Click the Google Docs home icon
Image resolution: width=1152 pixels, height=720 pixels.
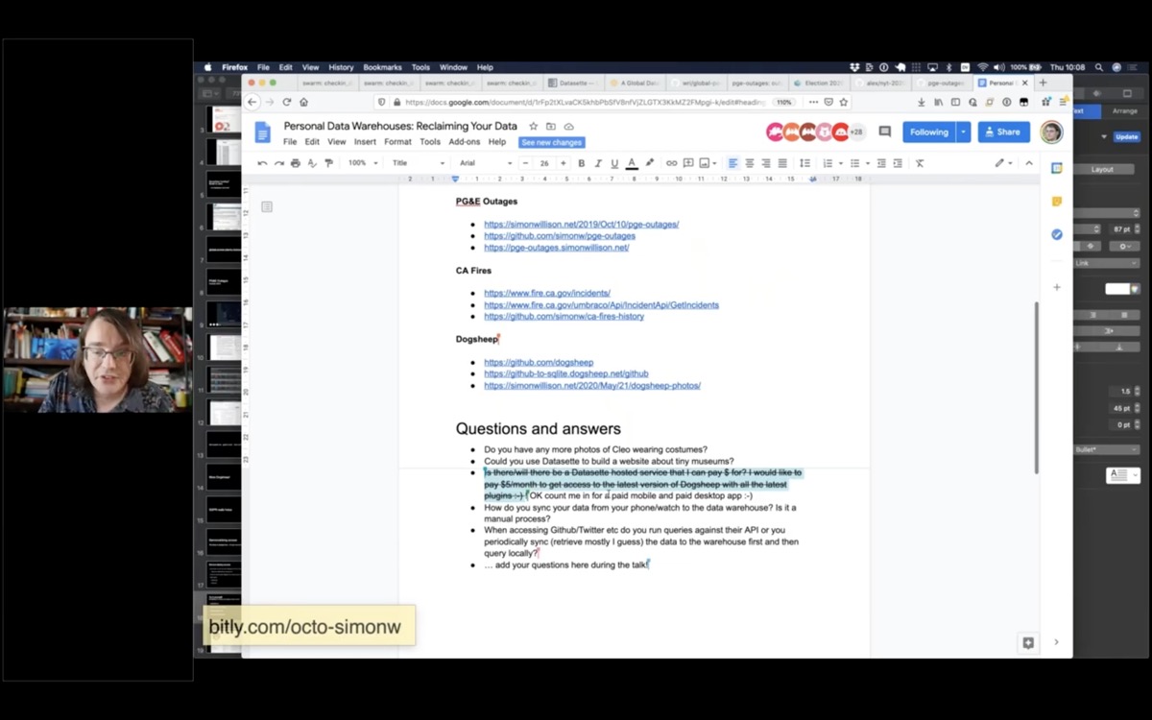click(262, 132)
